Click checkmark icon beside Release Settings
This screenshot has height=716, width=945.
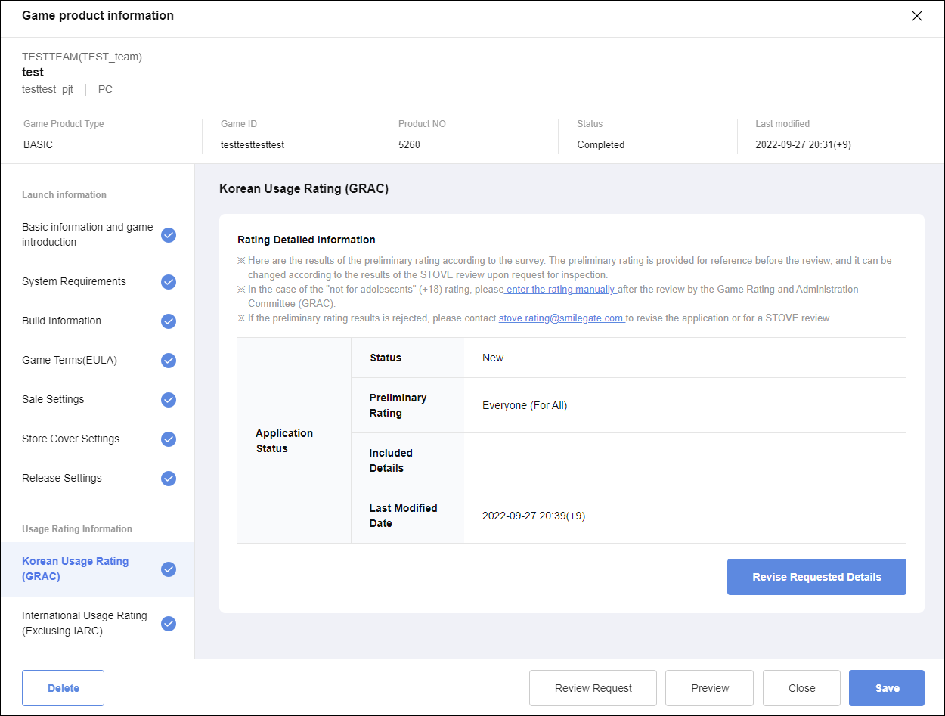pyautogui.click(x=169, y=479)
